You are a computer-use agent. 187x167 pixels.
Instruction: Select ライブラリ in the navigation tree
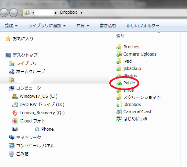point(26,63)
